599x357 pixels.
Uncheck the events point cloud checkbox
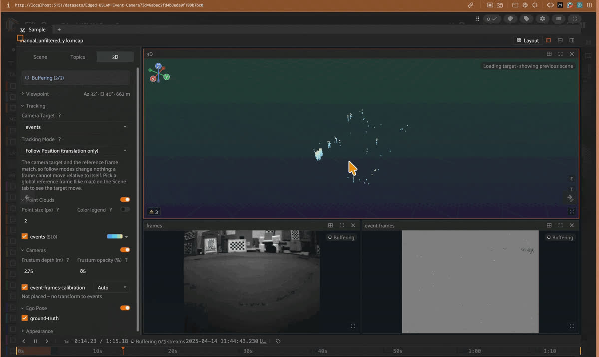(x=25, y=237)
